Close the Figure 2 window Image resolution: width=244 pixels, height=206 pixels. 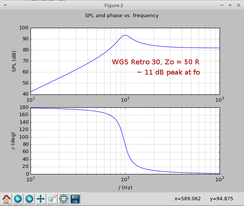[x=239, y=5]
